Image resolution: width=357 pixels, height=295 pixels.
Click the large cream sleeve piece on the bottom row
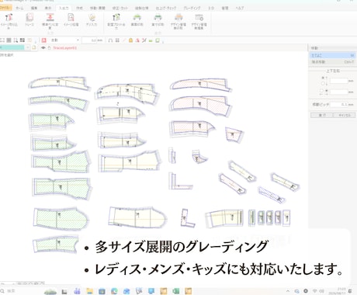(x=137, y=217)
